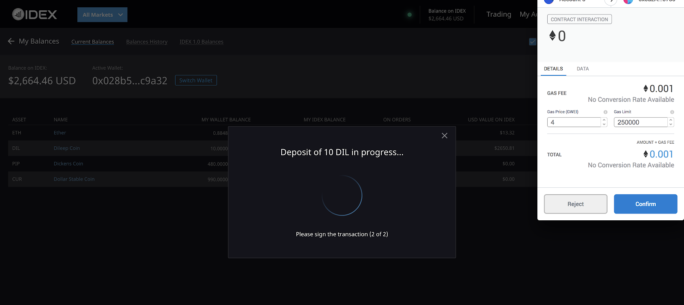Screen dimensions: 684x305
Task: Close the deposit progress dialog
Action: (445, 136)
